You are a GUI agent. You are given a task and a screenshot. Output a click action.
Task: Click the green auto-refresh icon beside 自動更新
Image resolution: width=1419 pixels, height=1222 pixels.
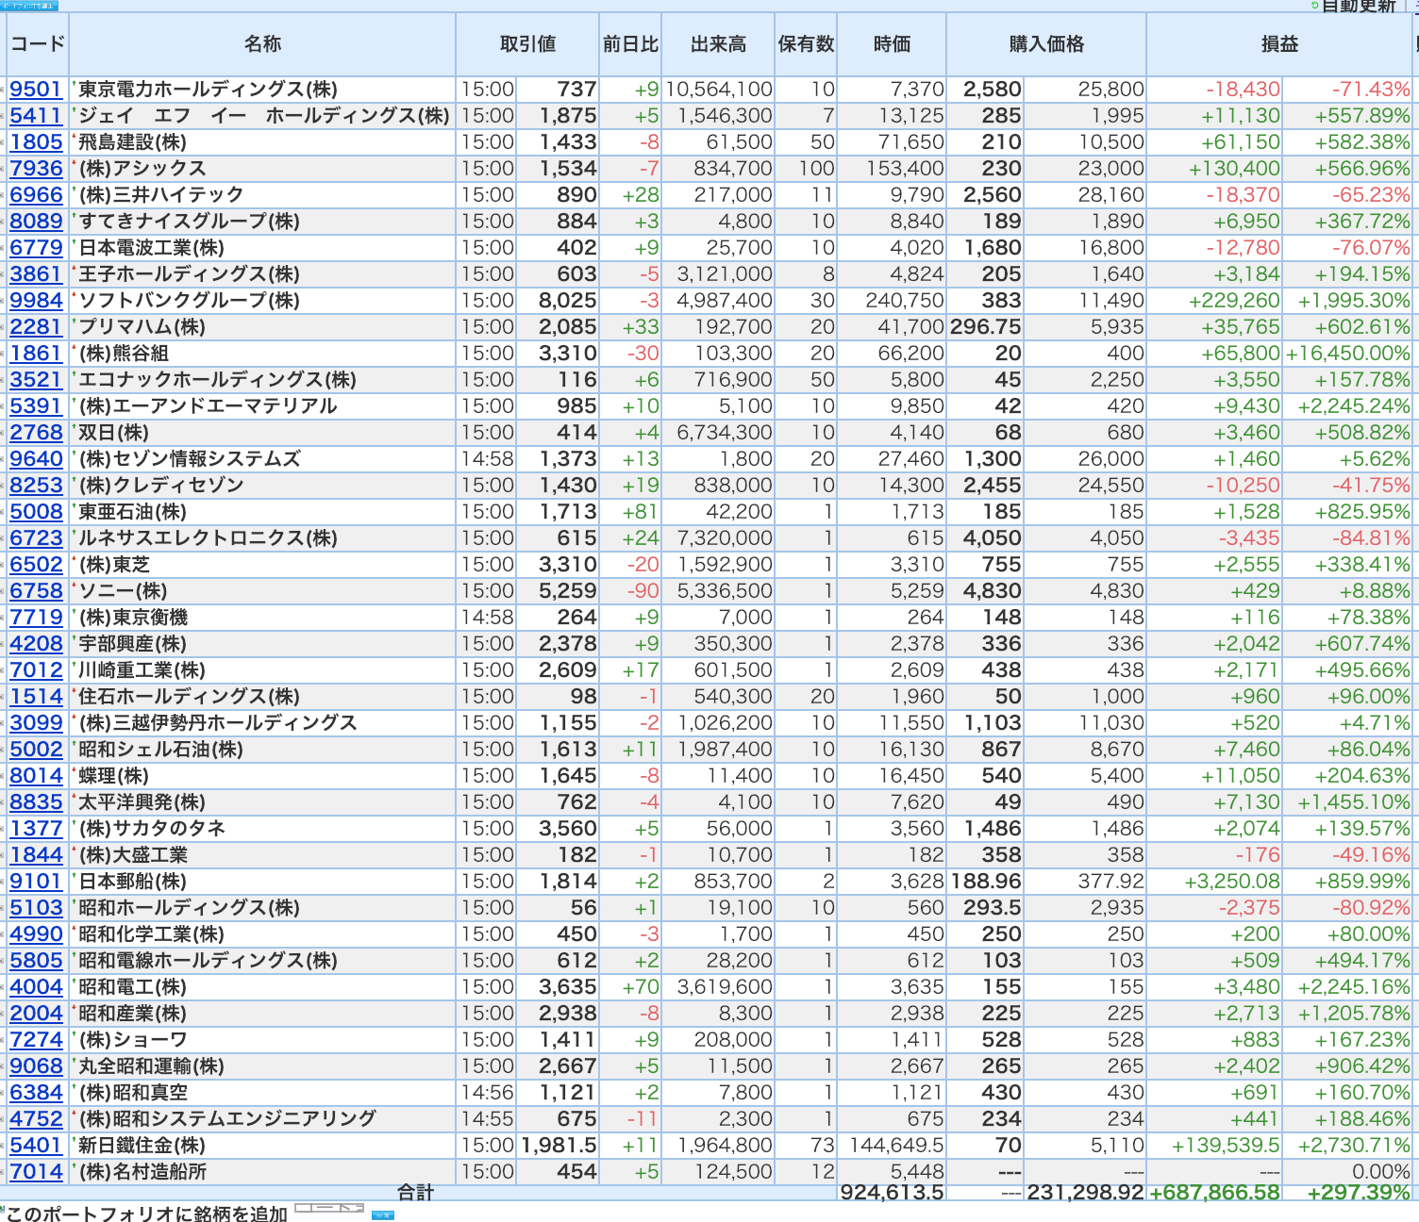1315,5
